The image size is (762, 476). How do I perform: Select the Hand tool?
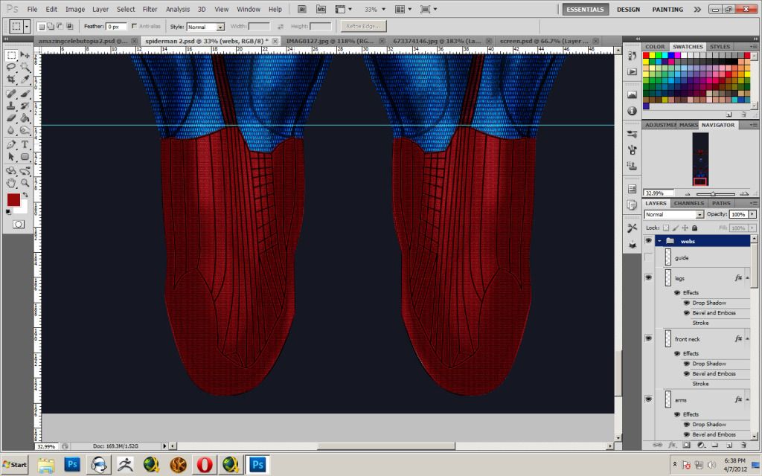coord(12,183)
